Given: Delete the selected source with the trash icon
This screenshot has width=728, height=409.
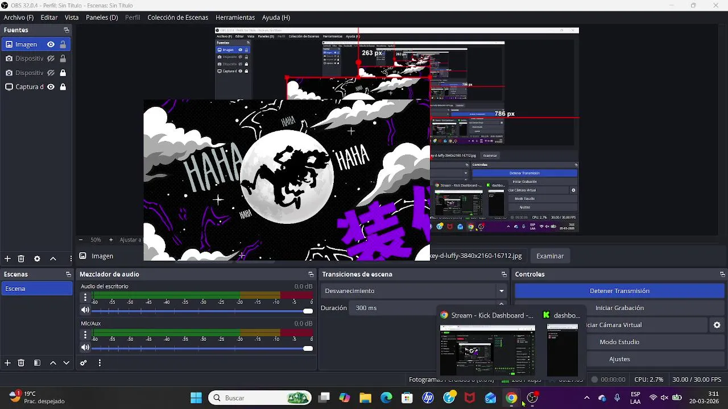Looking at the screenshot, I should [21, 258].
